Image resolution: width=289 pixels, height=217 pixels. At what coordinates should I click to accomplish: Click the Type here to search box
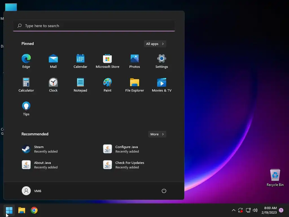(94, 26)
